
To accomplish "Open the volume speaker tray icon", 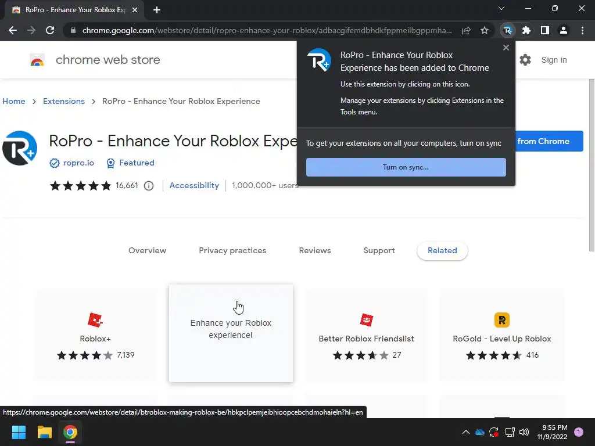I will click(524, 432).
